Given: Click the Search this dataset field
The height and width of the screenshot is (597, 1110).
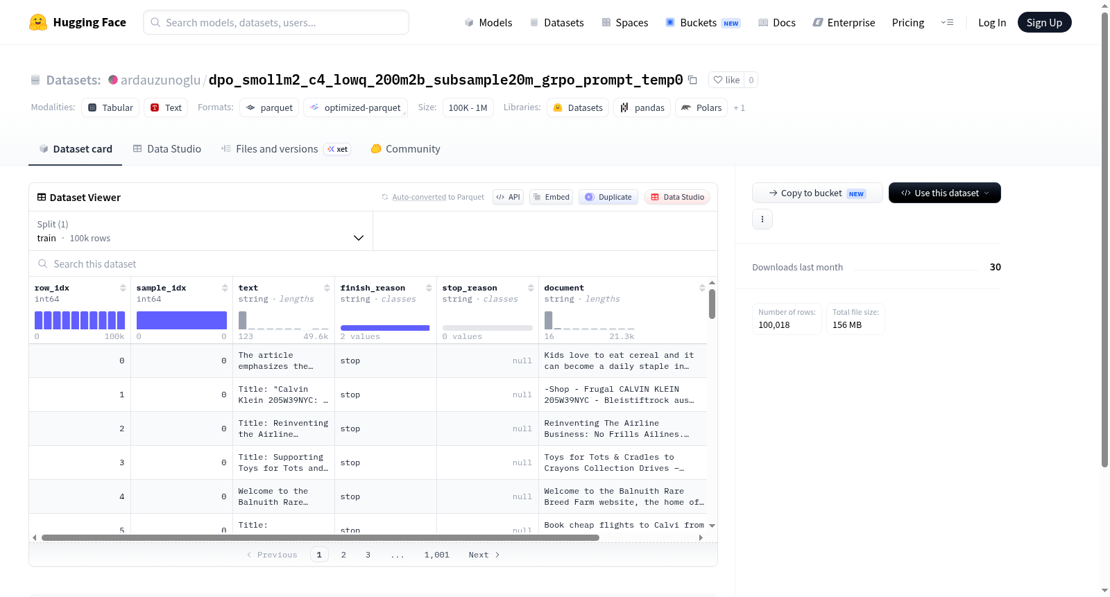Looking at the screenshot, I should pyautogui.click(x=373, y=264).
